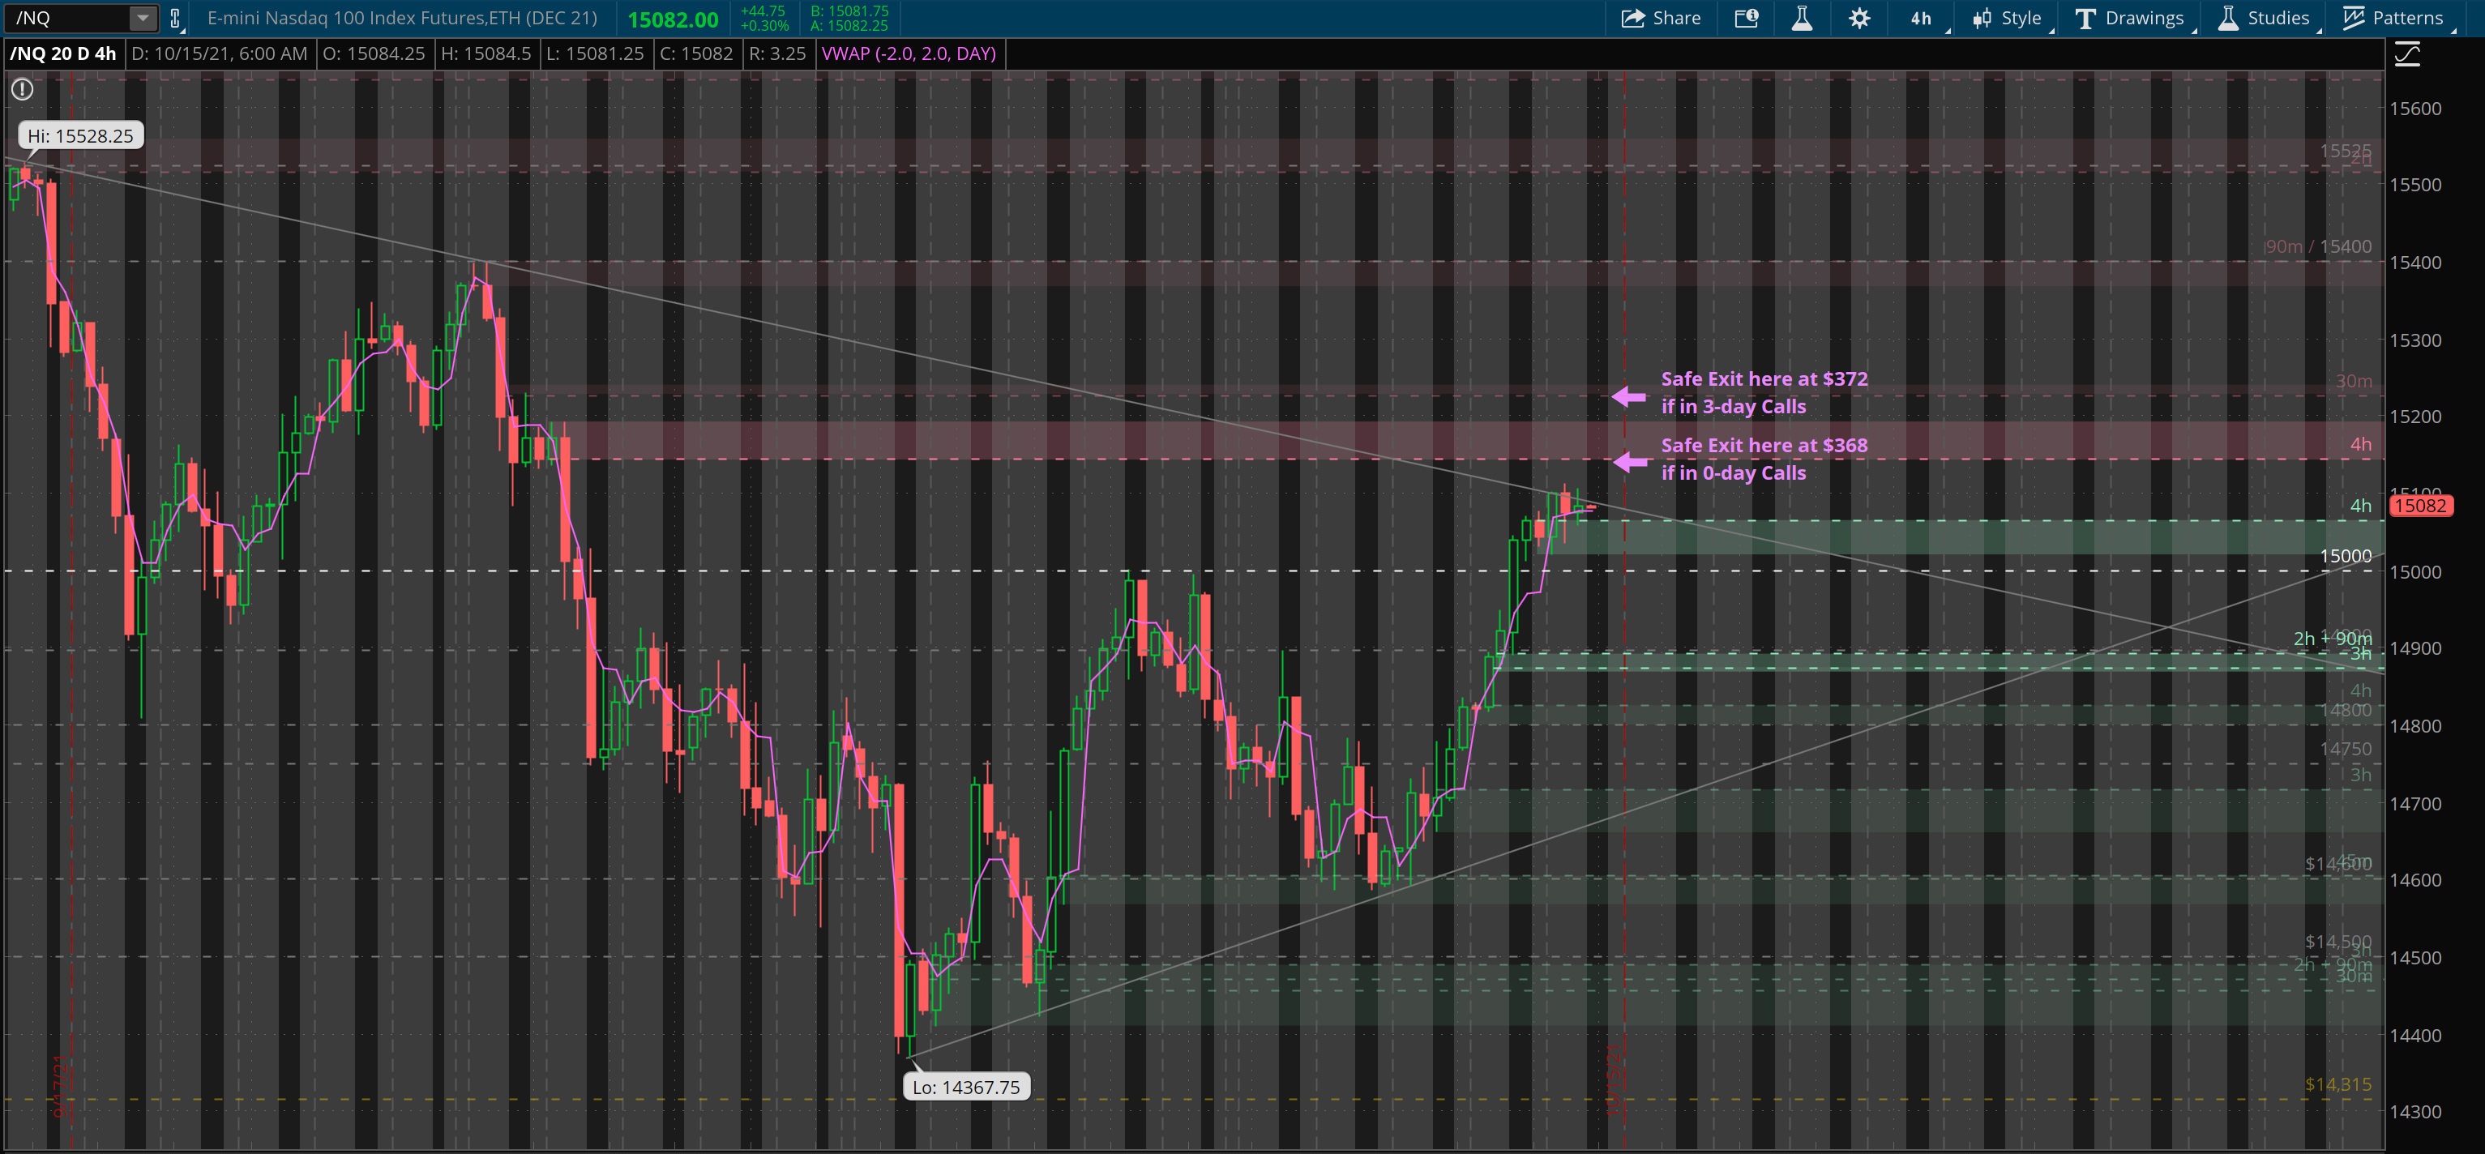The width and height of the screenshot is (2485, 1154).
Task: Click the /NQ symbol input field
Action: point(67,19)
